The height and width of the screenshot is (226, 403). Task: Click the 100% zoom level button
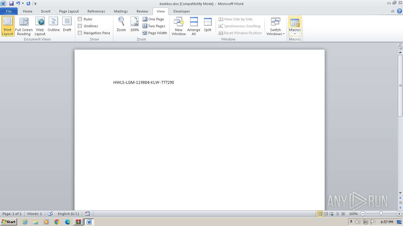click(x=353, y=214)
